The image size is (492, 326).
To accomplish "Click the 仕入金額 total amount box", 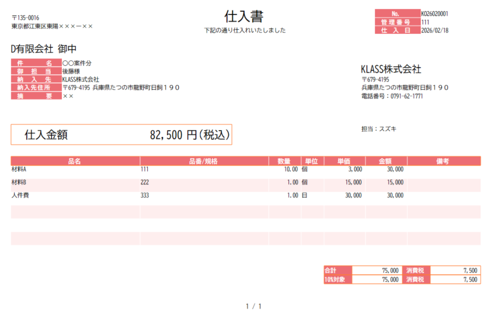I will point(121,135).
